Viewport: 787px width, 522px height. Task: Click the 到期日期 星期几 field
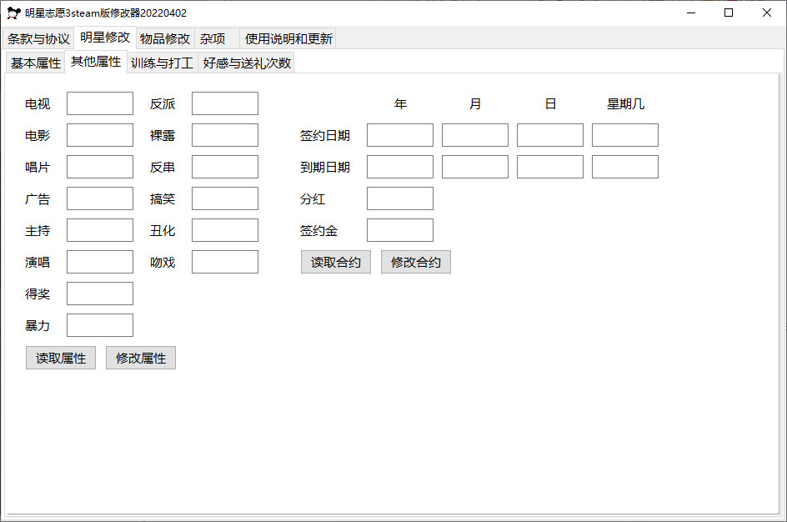pos(625,167)
